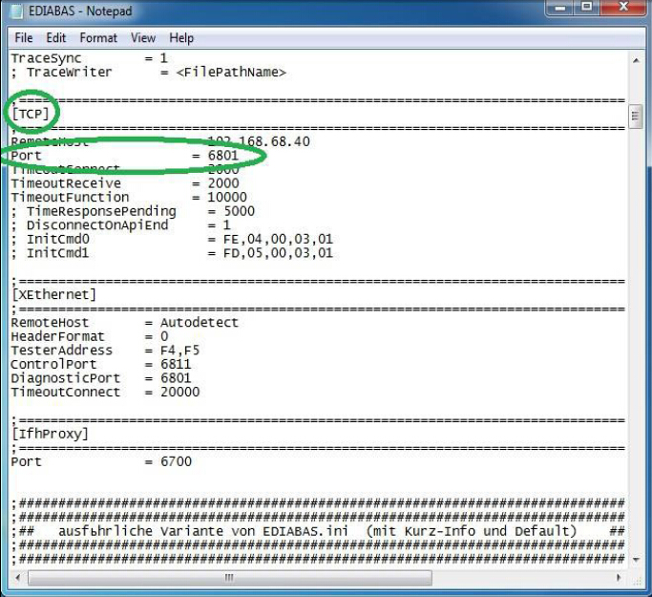This screenshot has height=597, width=652.
Task: Open the Format menu
Action: point(98,38)
